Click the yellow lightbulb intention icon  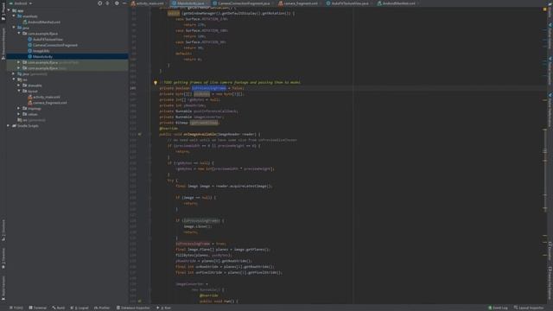pos(156,83)
